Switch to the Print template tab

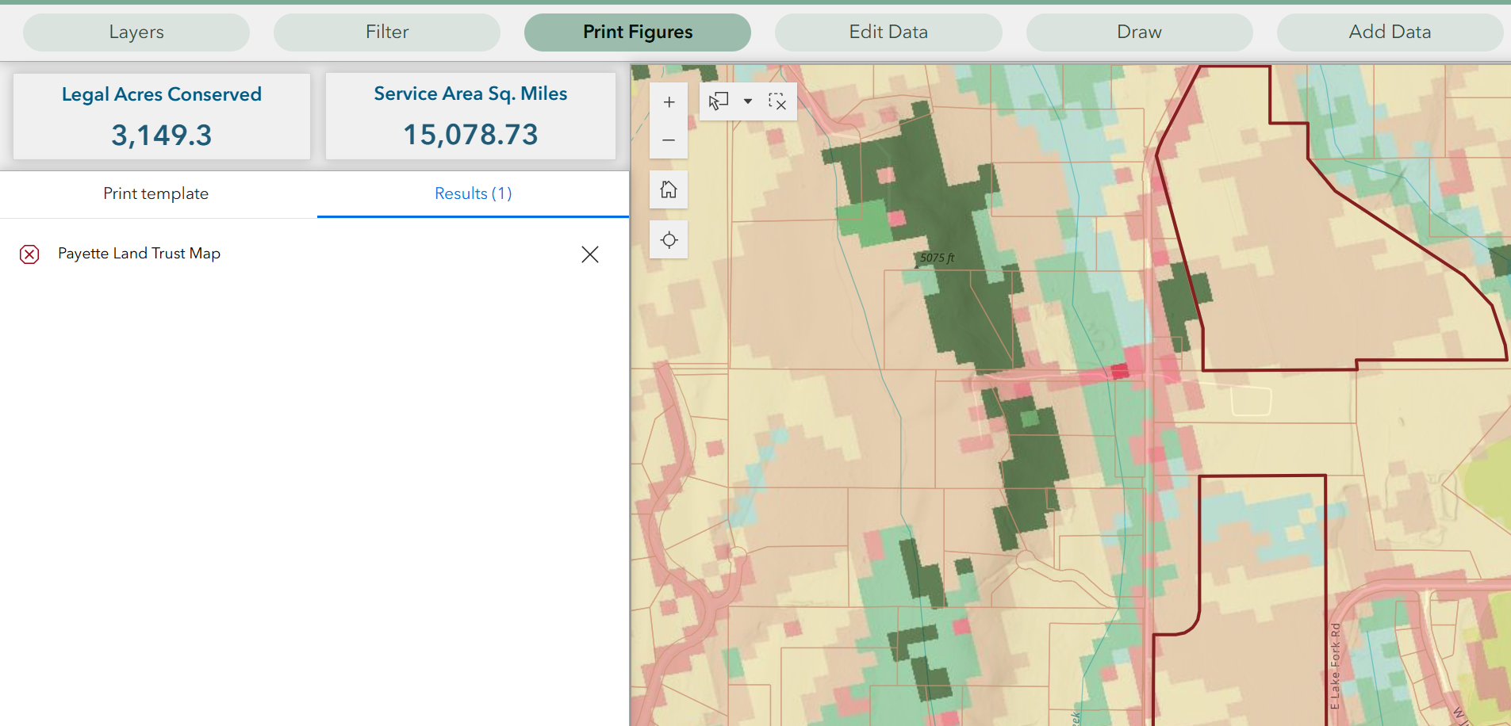(x=155, y=193)
